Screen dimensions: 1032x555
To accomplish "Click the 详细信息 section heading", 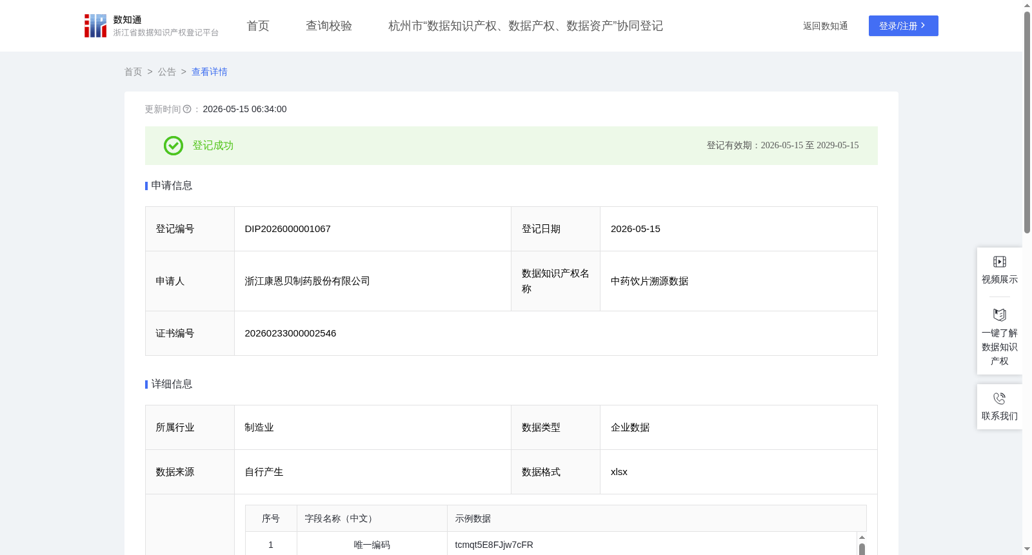I will (x=172, y=384).
